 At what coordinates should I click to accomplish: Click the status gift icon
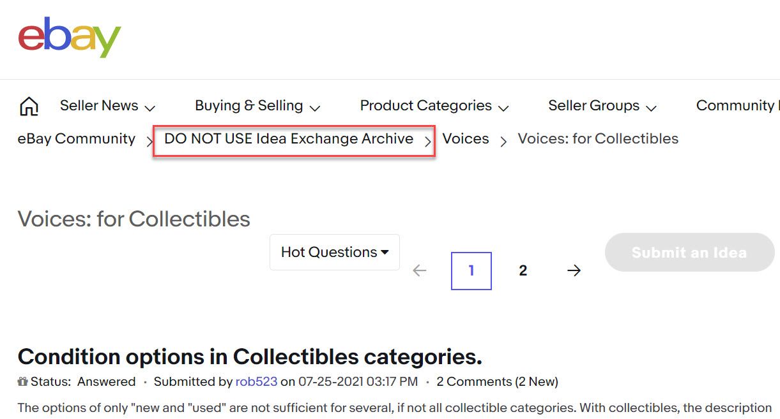(22, 382)
